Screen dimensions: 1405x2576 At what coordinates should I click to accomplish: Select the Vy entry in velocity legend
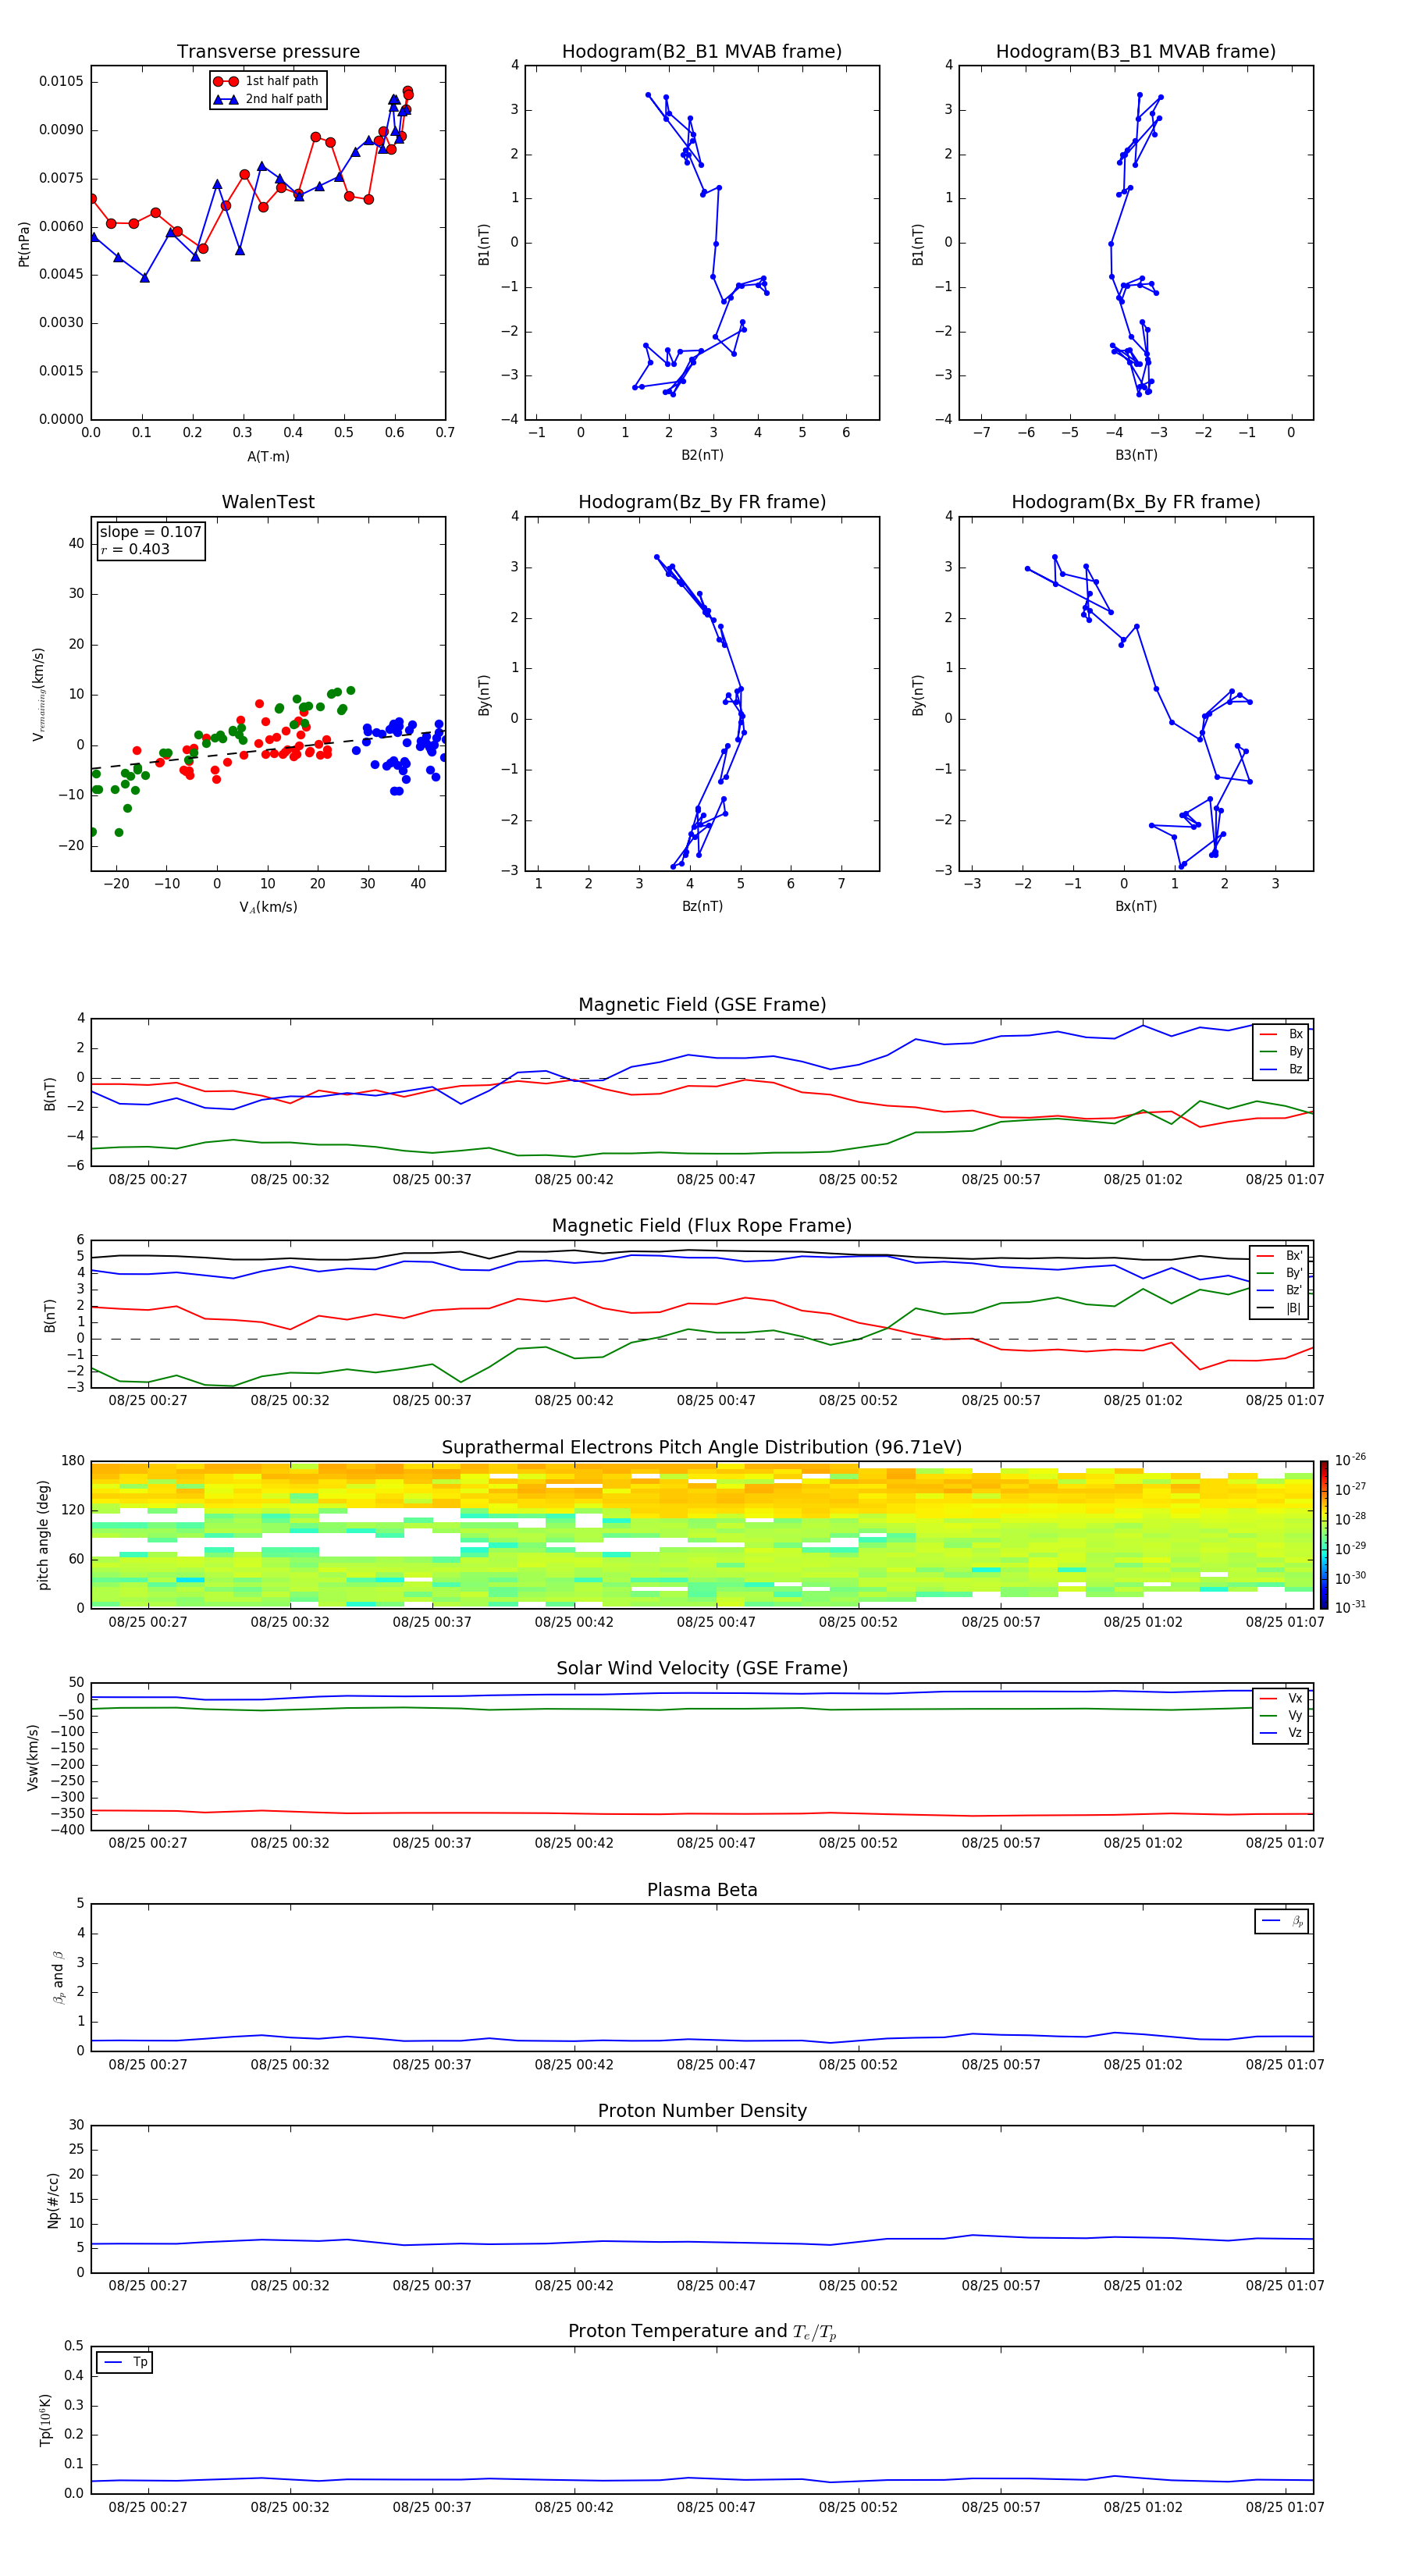click(x=1281, y=1715)
